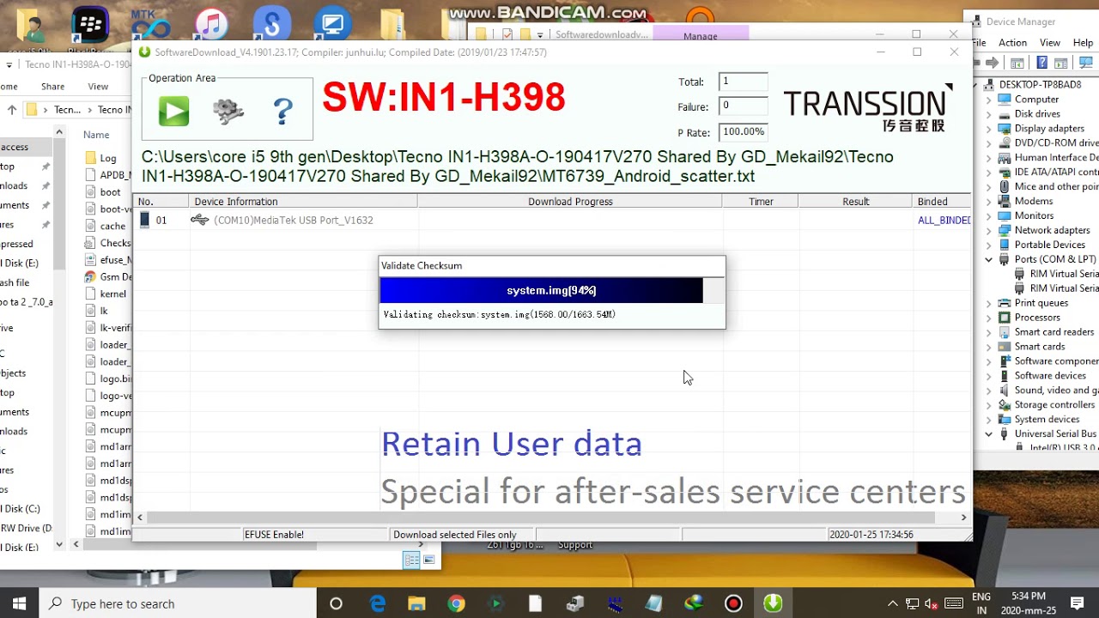This screenshot has height=618, width=1099.
Task: Open Microsoft Edge from the taskbar
Action: (378, 603)
